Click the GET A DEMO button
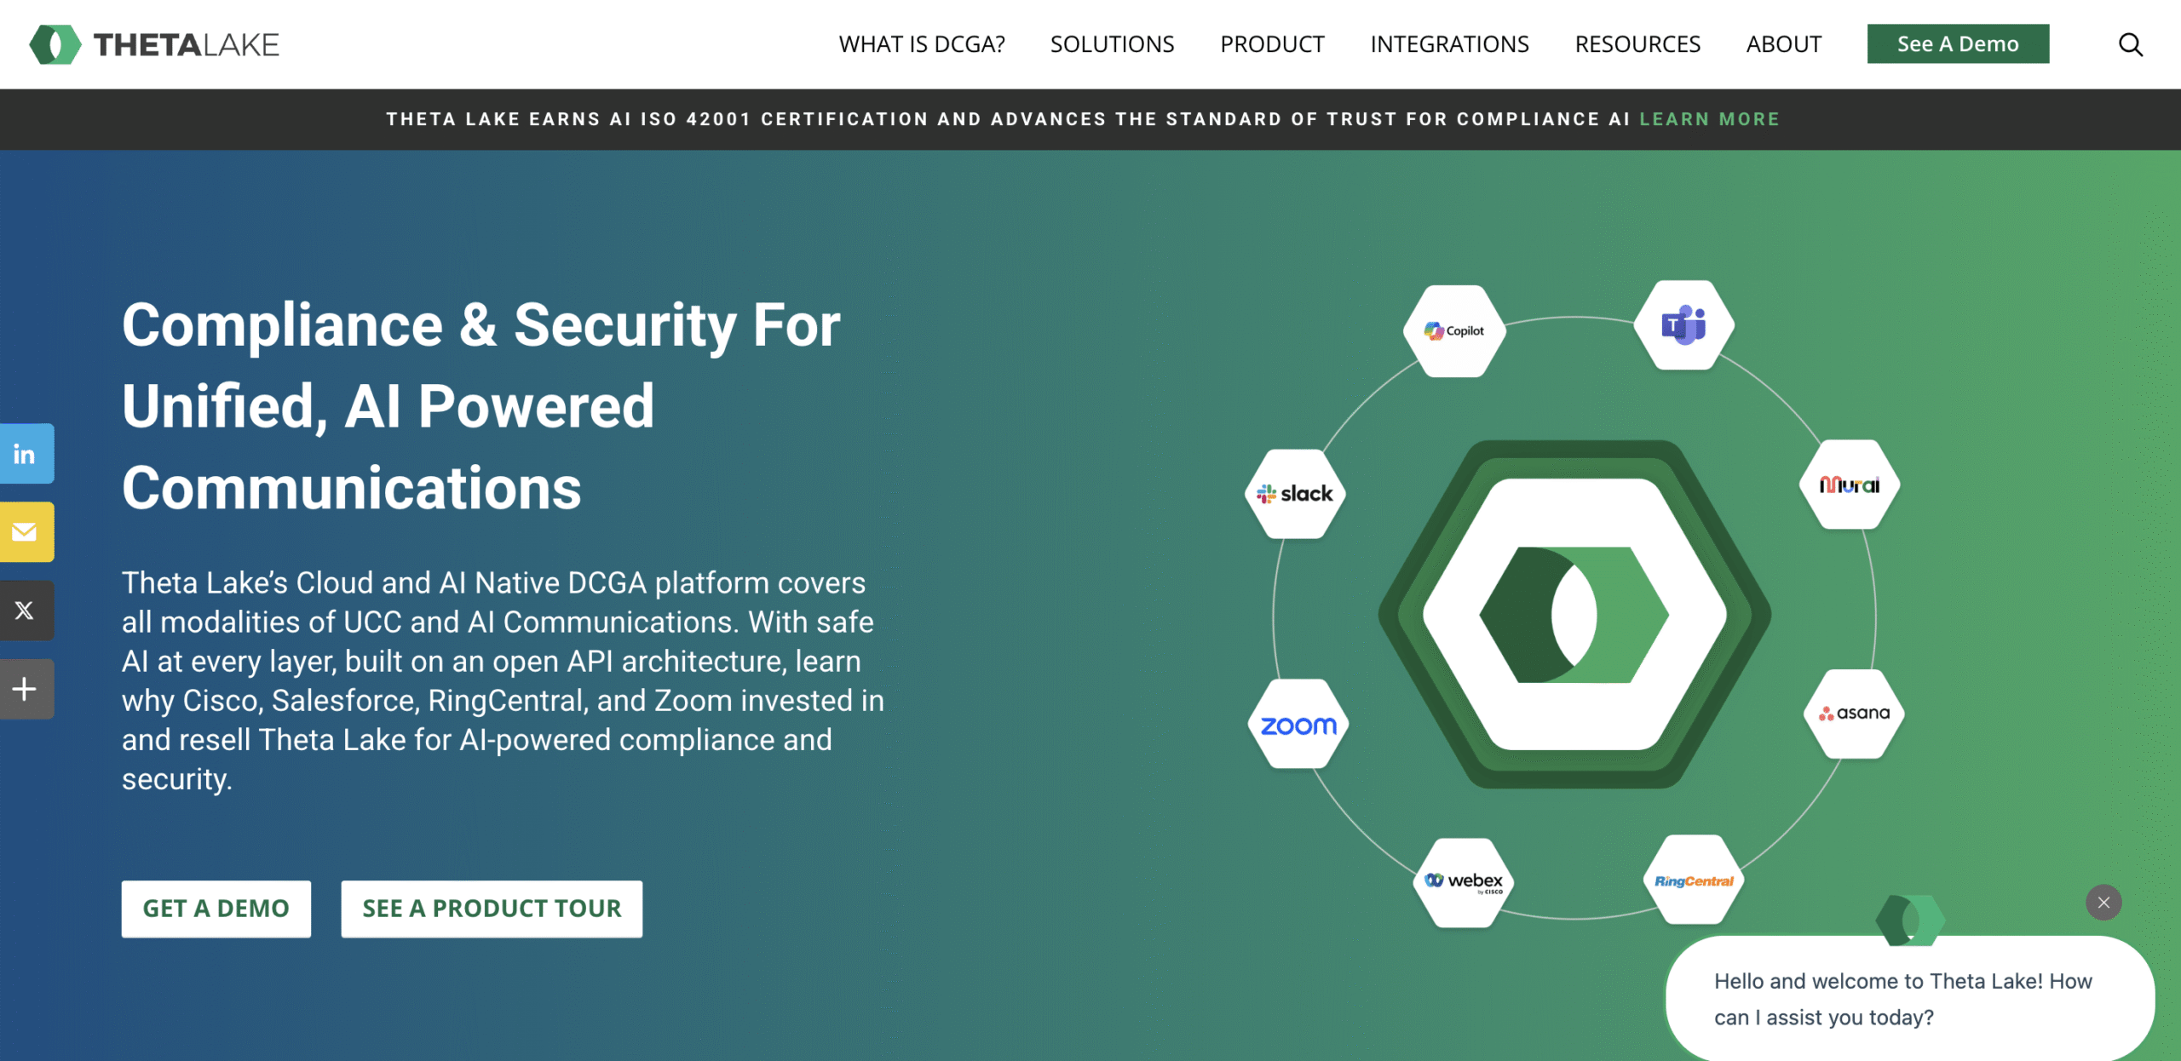This screenshot has width=2181, height=1061. [216, 909]
